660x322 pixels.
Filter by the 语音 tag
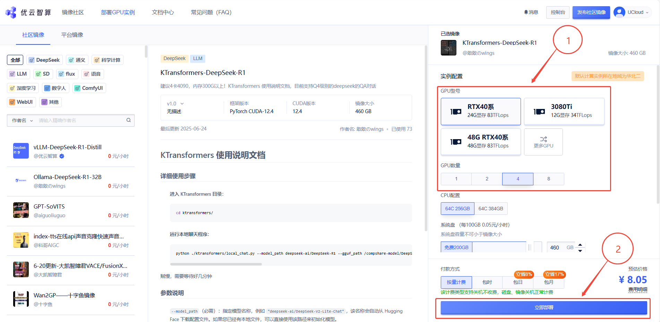tap(93, 74)
